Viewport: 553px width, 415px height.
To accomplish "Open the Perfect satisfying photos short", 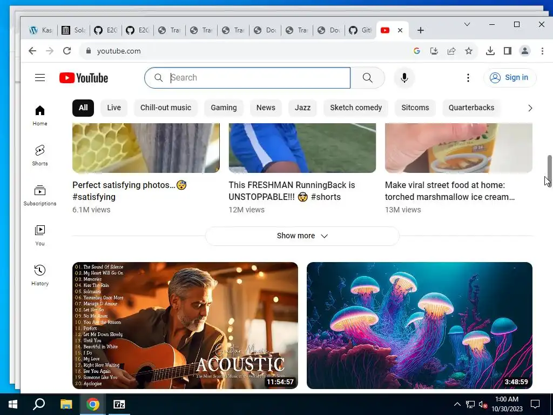I will coord(130,191).
